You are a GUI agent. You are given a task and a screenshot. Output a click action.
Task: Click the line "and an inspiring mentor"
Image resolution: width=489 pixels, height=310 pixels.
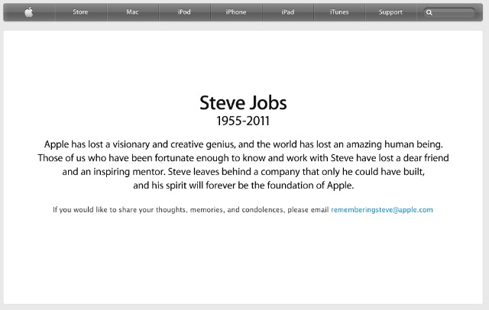(243, 172)
